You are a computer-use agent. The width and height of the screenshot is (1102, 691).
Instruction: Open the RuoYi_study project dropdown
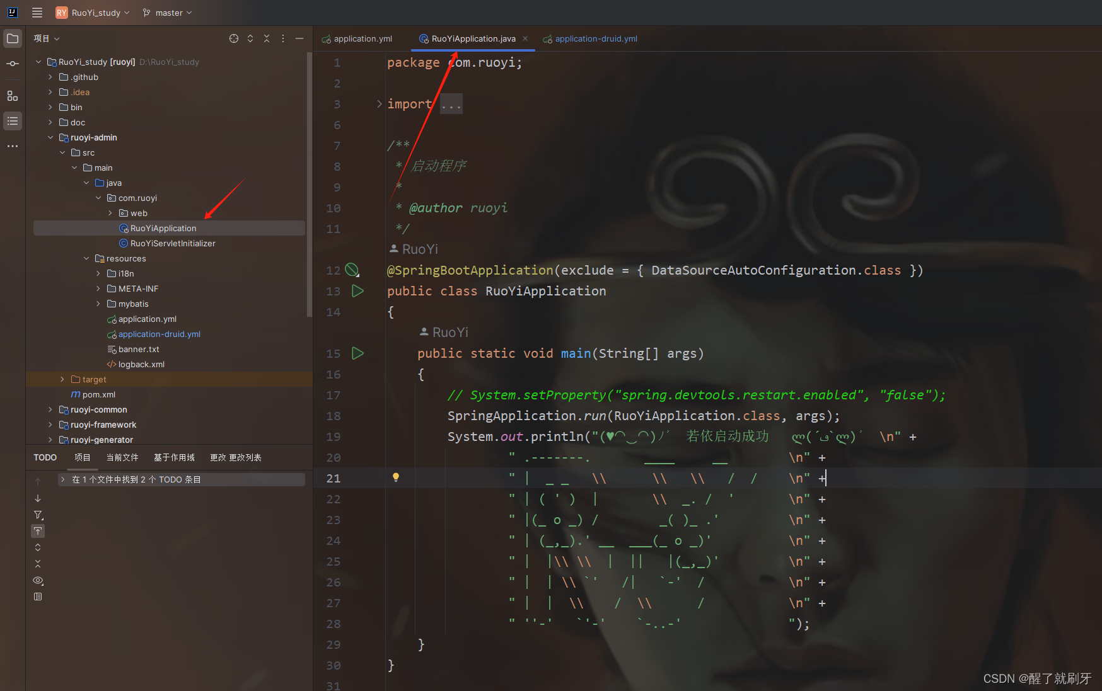pyautogui.click(x=93, y=13)
